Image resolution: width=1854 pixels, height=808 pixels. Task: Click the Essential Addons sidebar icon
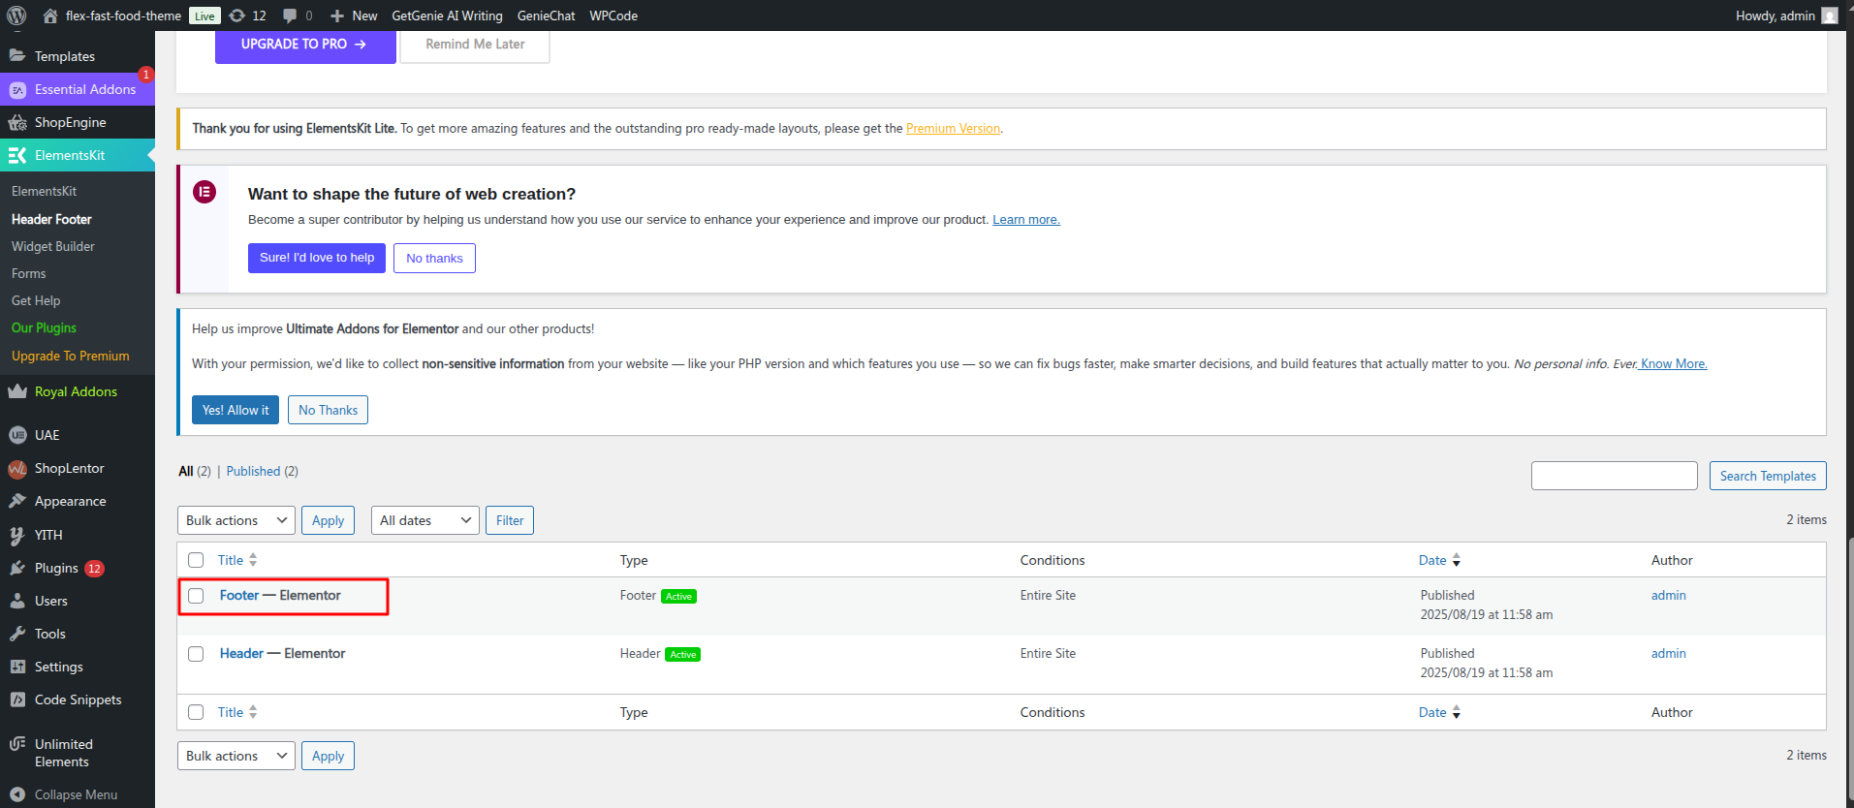tap(17, 89)
